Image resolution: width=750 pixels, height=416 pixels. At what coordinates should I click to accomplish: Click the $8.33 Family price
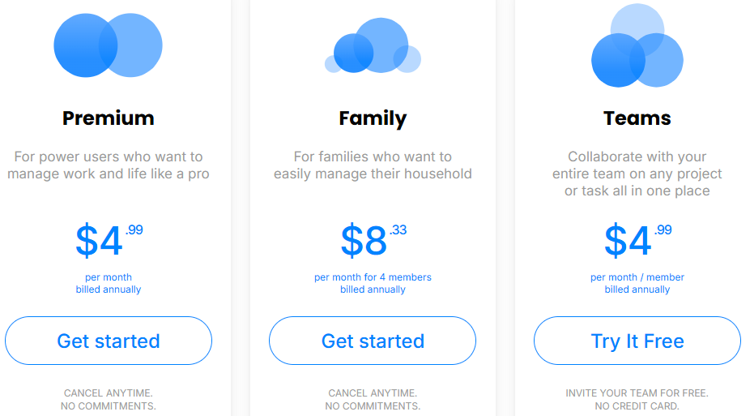pos(373,240)
